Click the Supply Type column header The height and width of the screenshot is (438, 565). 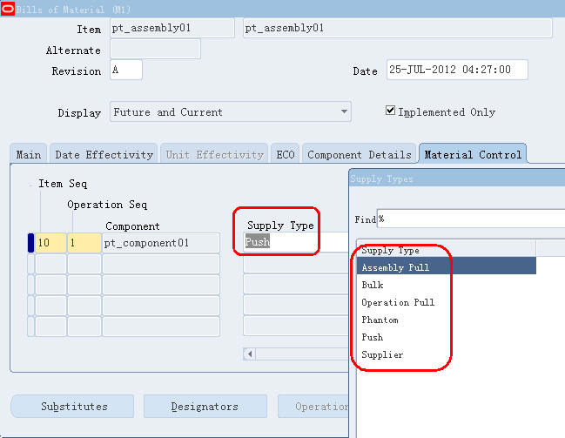click(x=447, y=249)
